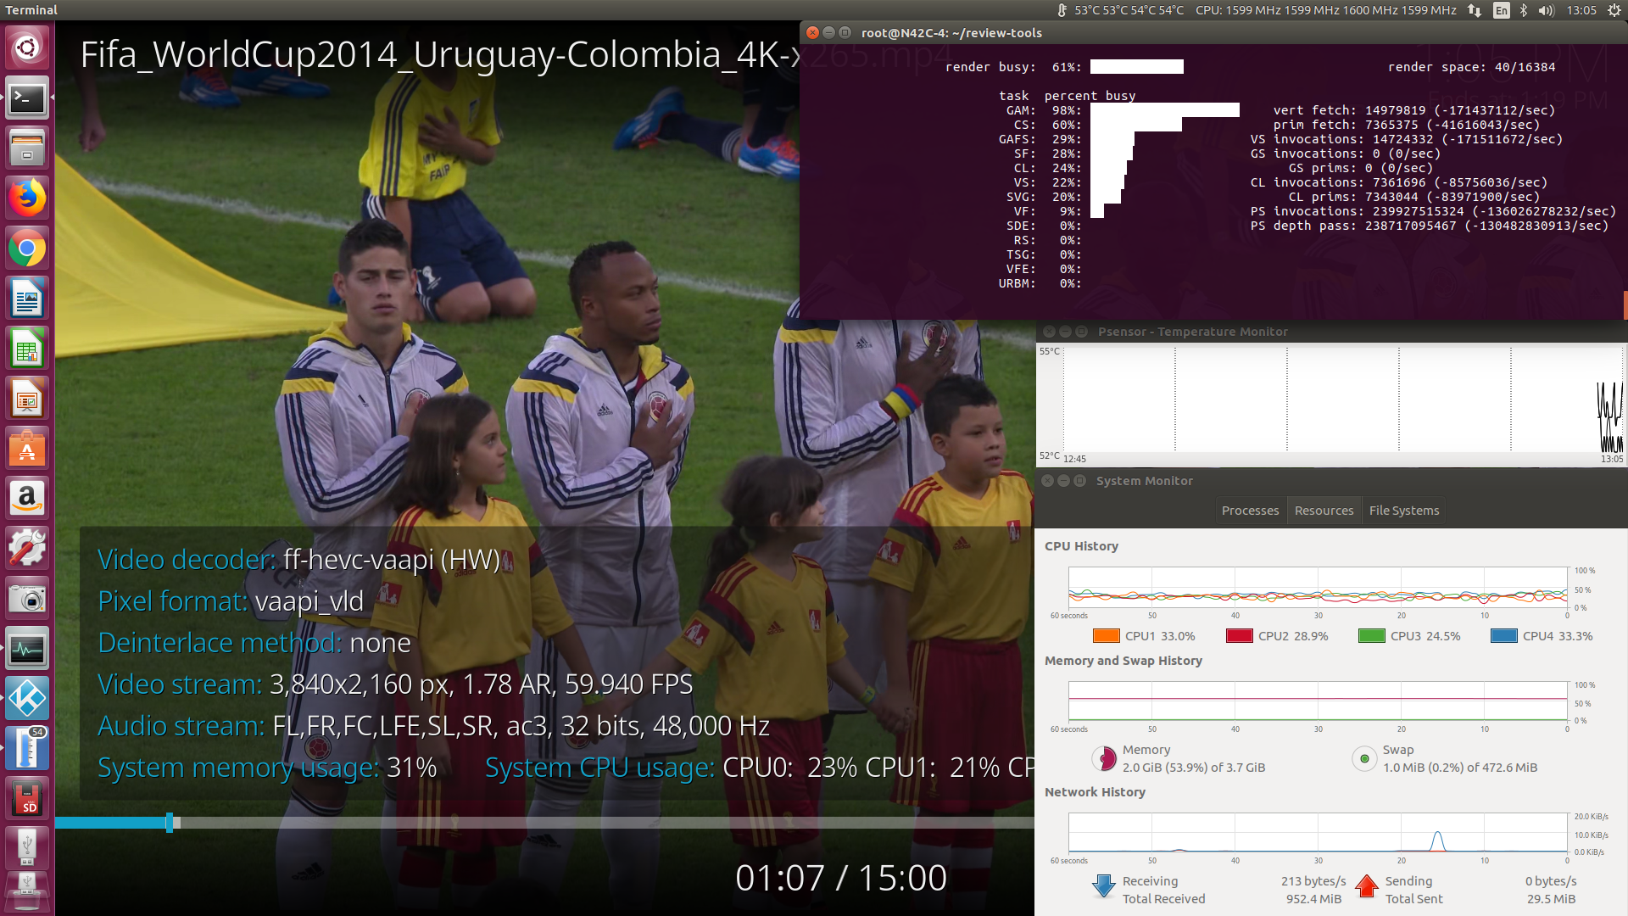Click the 'Video decoder' info line
Screen dimensions: 1628x916
(x=299, y=560)
